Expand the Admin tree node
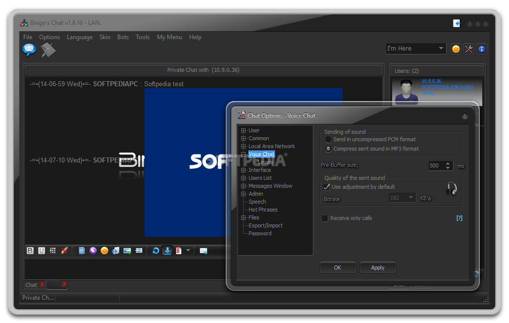 click(244, 194)
